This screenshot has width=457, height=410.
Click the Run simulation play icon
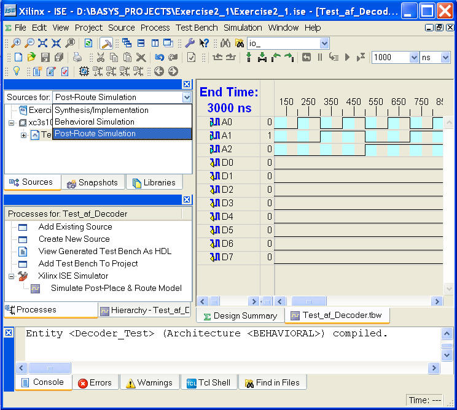pyautogui.click(x=347, y=57)
